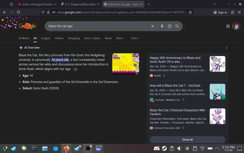
Task: Open the YouTube result thumbnail
Action: (217, 92)
